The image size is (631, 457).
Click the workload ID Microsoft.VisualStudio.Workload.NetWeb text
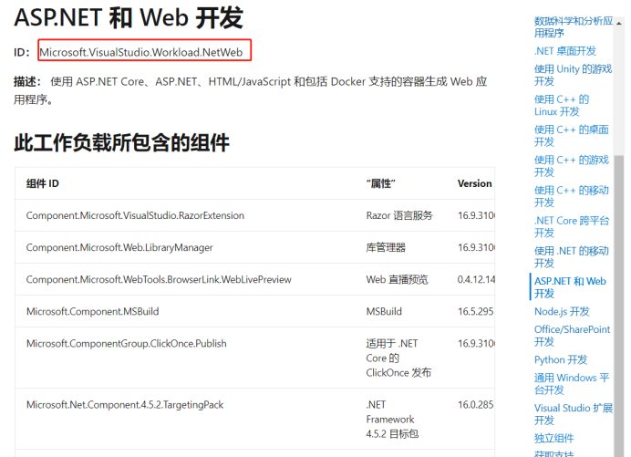(x=141, y=52)
